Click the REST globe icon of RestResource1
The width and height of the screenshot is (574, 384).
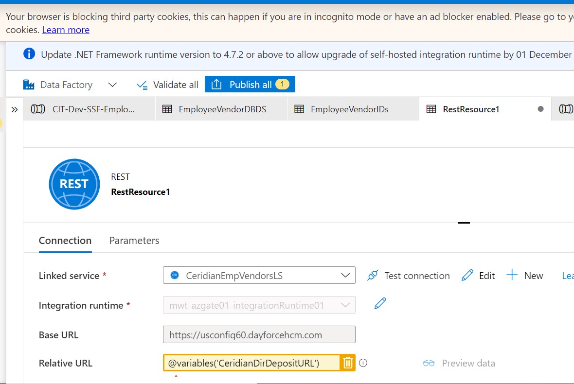(74, 184)
